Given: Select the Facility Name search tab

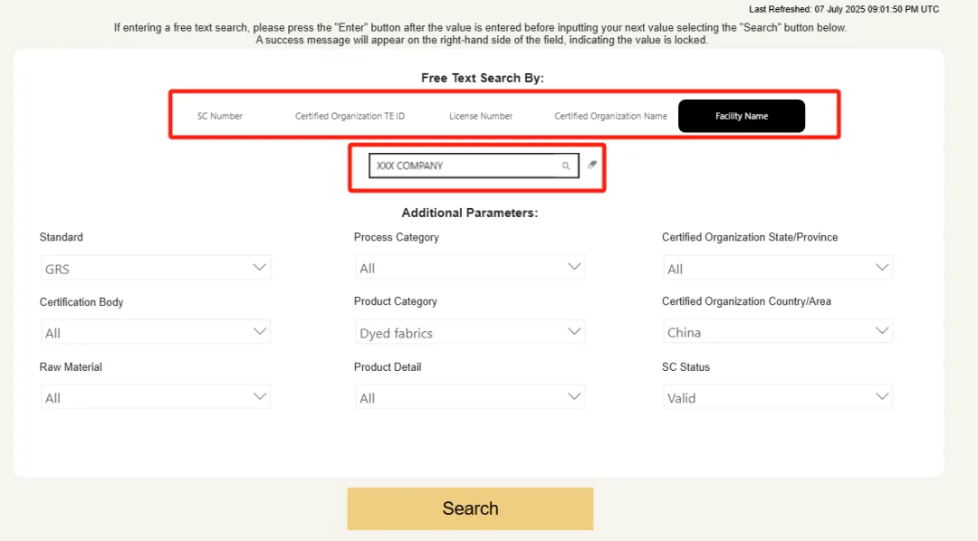Looking at the screenshot, I should (x=742, y=116).
